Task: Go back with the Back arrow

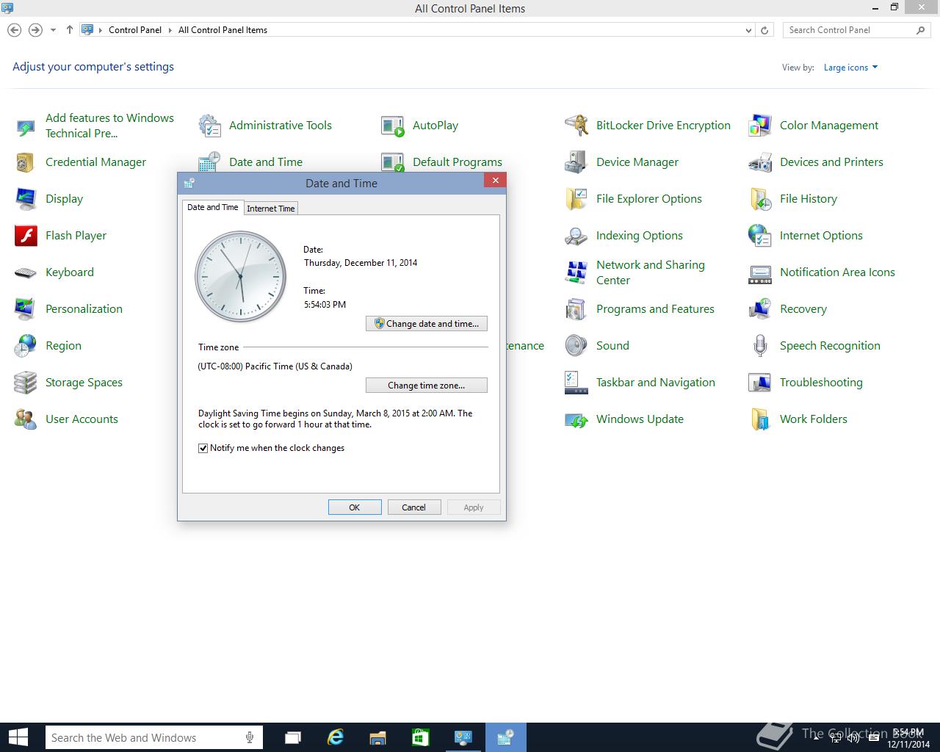Action: pyautogui.click(x=14, y=30)
